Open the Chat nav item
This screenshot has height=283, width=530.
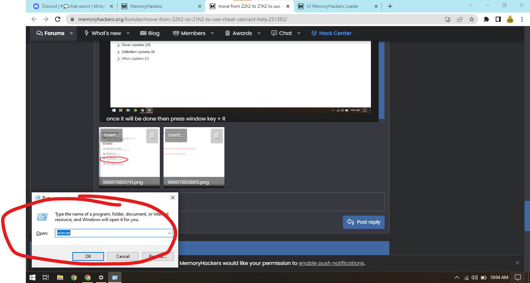point(282,33)
